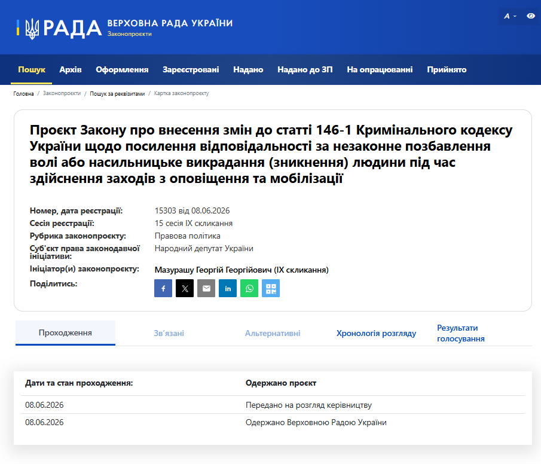Viewport: 541px width, 464px height.
Task: Select 'Народний депутат України' value
Action: 204,249
